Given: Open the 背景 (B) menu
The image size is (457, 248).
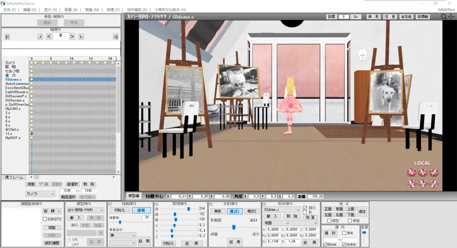Looking at the screenshot, I should click(x=71, y=10).
